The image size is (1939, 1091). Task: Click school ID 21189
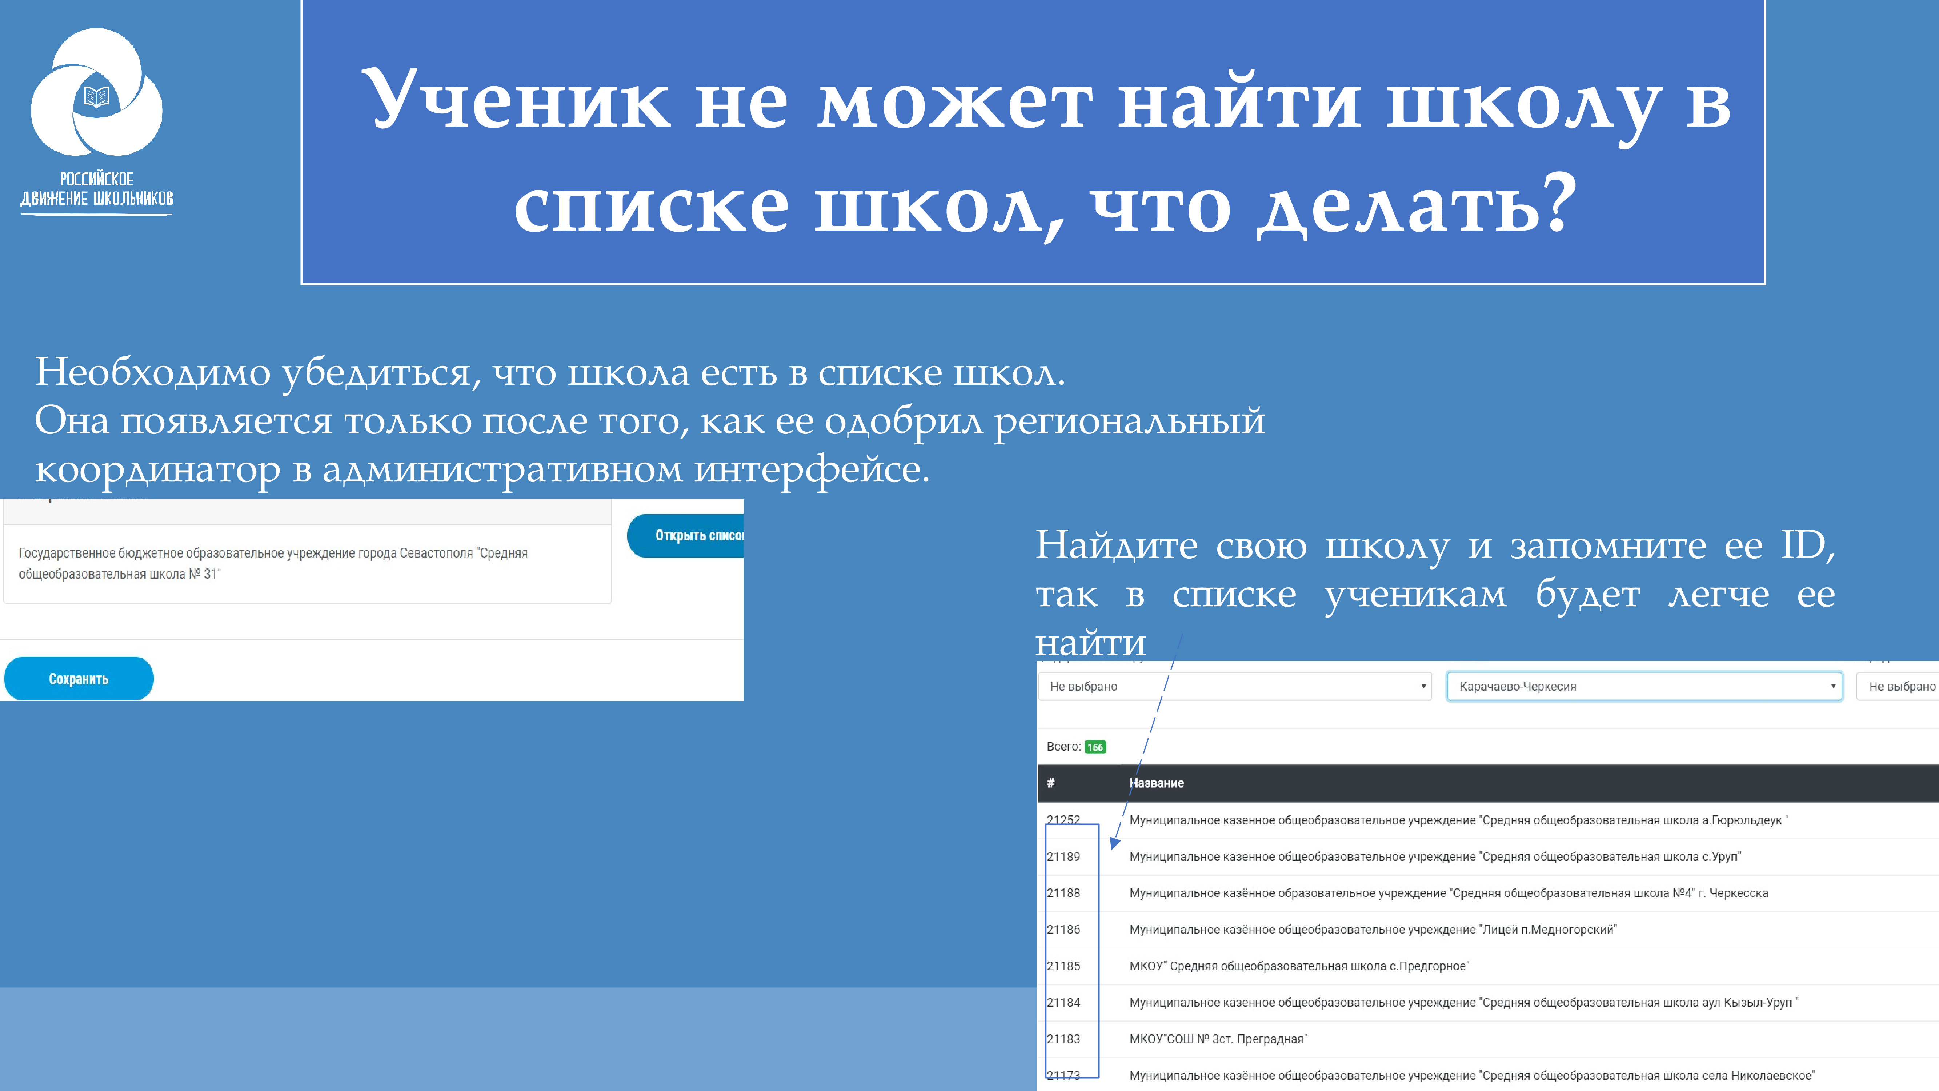1063,857
